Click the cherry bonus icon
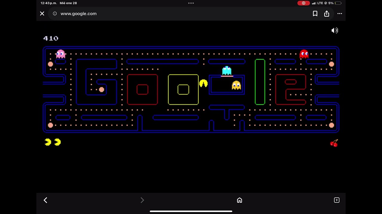Viewport: 382px width, 214px height. tap(334, 143)
